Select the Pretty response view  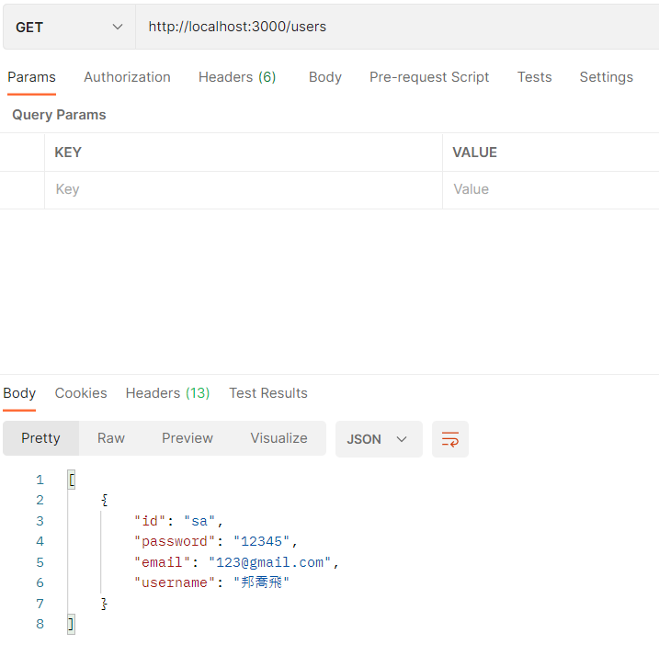point(40,438)
